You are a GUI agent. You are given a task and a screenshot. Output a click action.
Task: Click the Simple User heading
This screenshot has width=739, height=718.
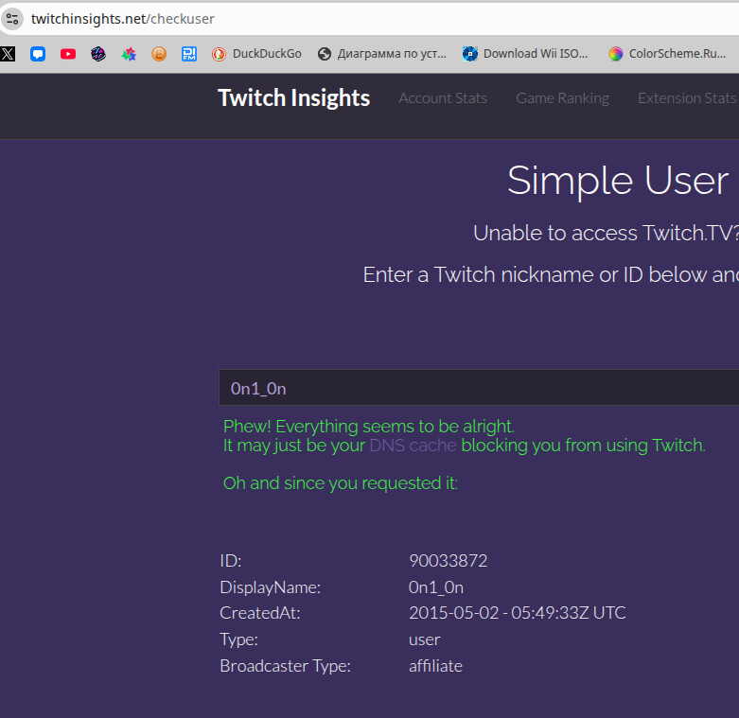coord(618,180)
